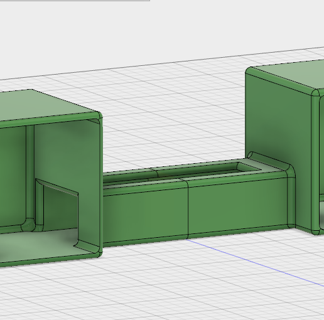Pick the blue axis line on the grid
The width and height of the screenshot is (324, 320).
[x=255, y=263]
